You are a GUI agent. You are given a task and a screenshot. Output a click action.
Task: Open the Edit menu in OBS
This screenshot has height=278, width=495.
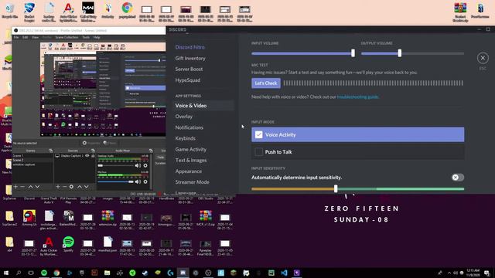(25, 37)
